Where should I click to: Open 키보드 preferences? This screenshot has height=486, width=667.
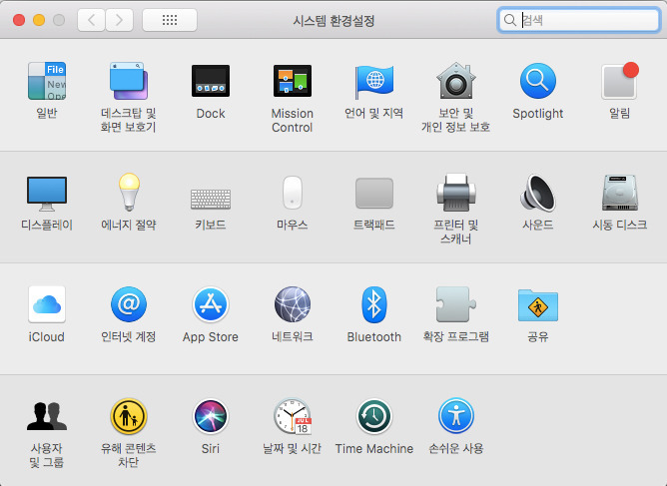click(x=211, y=199)
